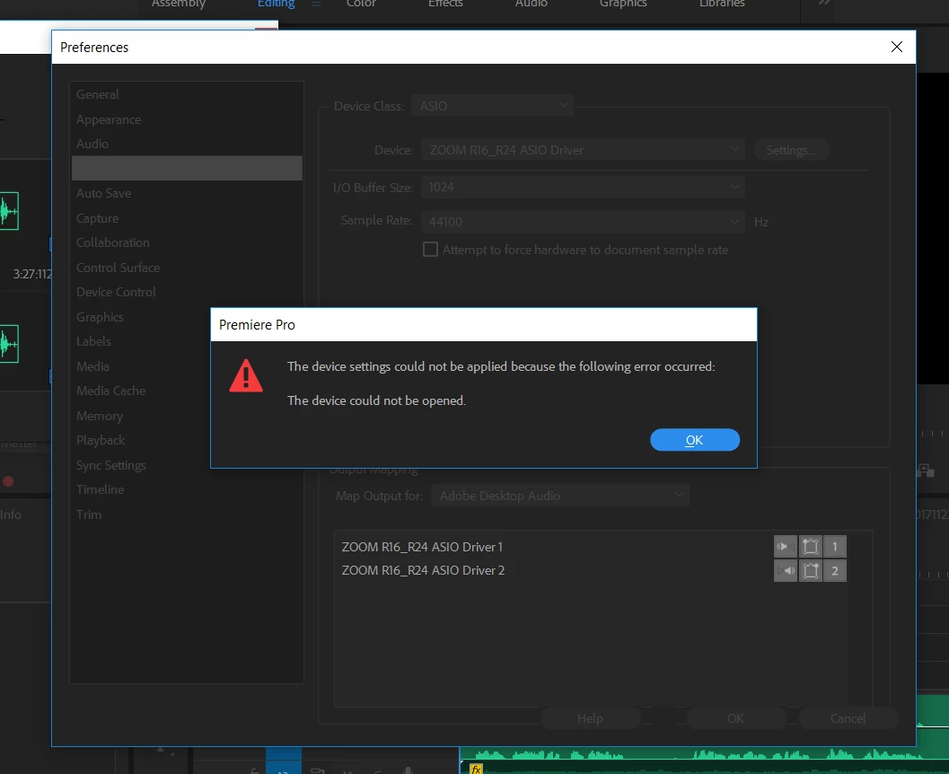
Task: Select Media preferences category
Action: (x=92, y=366)
